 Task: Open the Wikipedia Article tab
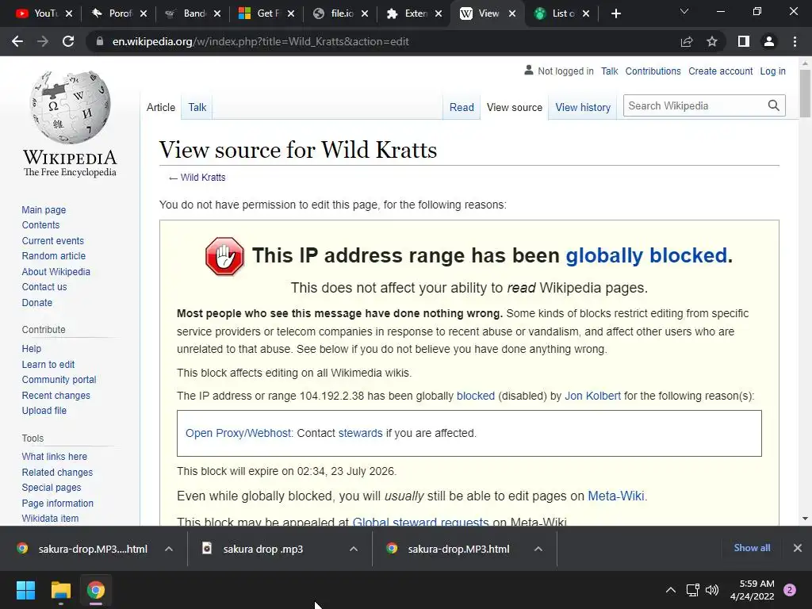point(160,107)
